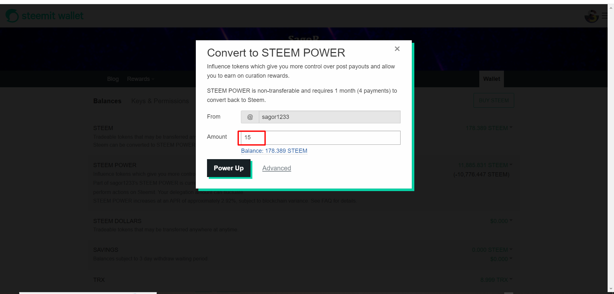Screen dimensions: 614x294
Task: Expand the 8.999 TRX dropdown
Action: tap(496, 280)
